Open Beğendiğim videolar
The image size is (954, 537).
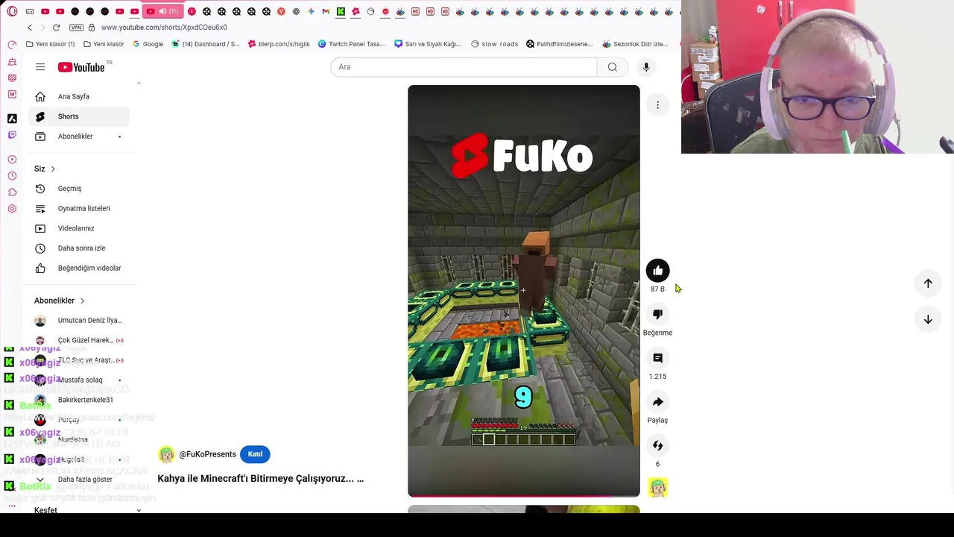coord(79,268)
